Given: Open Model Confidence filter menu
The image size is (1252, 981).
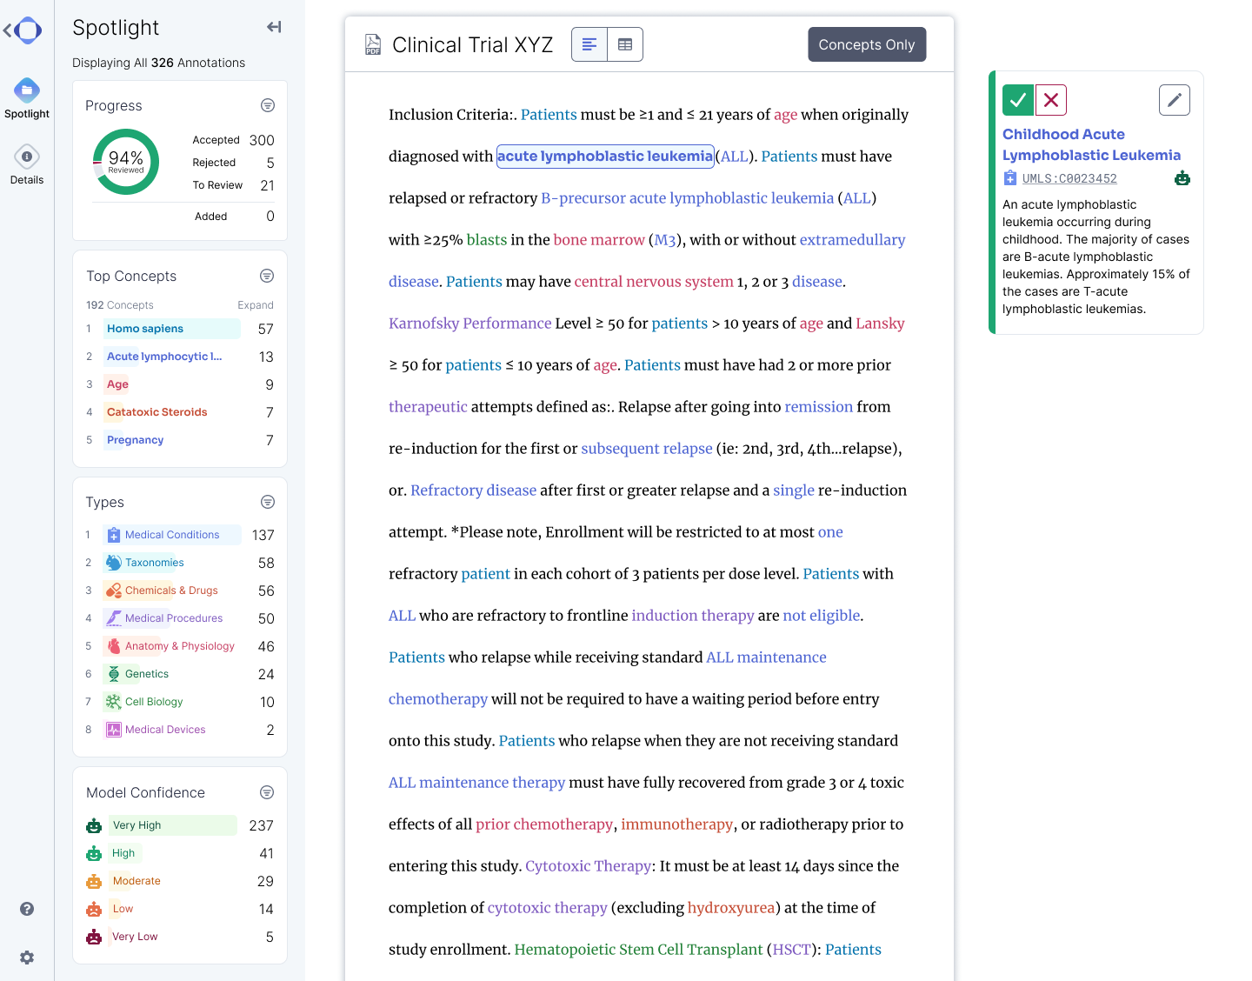Looking at the screenshot, I should (267, 792).
